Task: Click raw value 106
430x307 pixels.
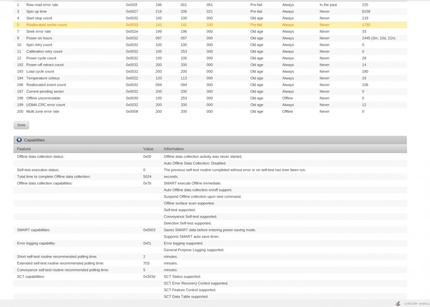Action: pos(365,85)
